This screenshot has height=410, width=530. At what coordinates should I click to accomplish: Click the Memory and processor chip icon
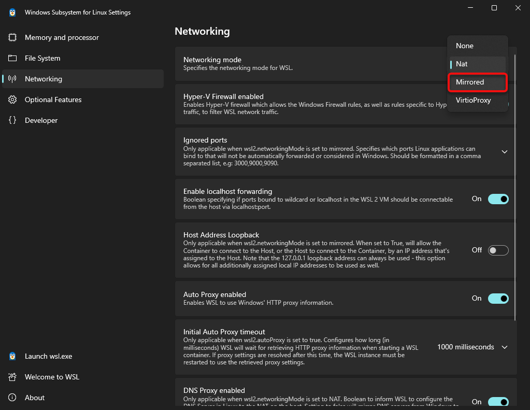point(12,37)
